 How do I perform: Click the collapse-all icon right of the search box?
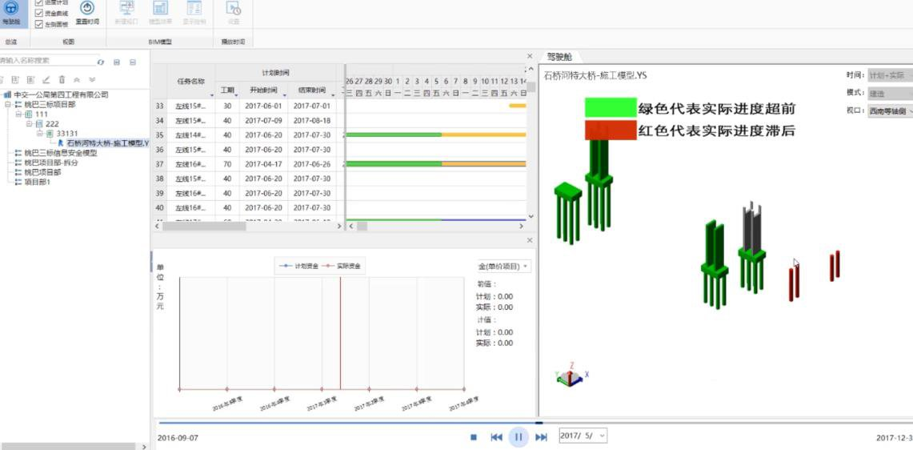pyautogui.click(x=133, y=62)
